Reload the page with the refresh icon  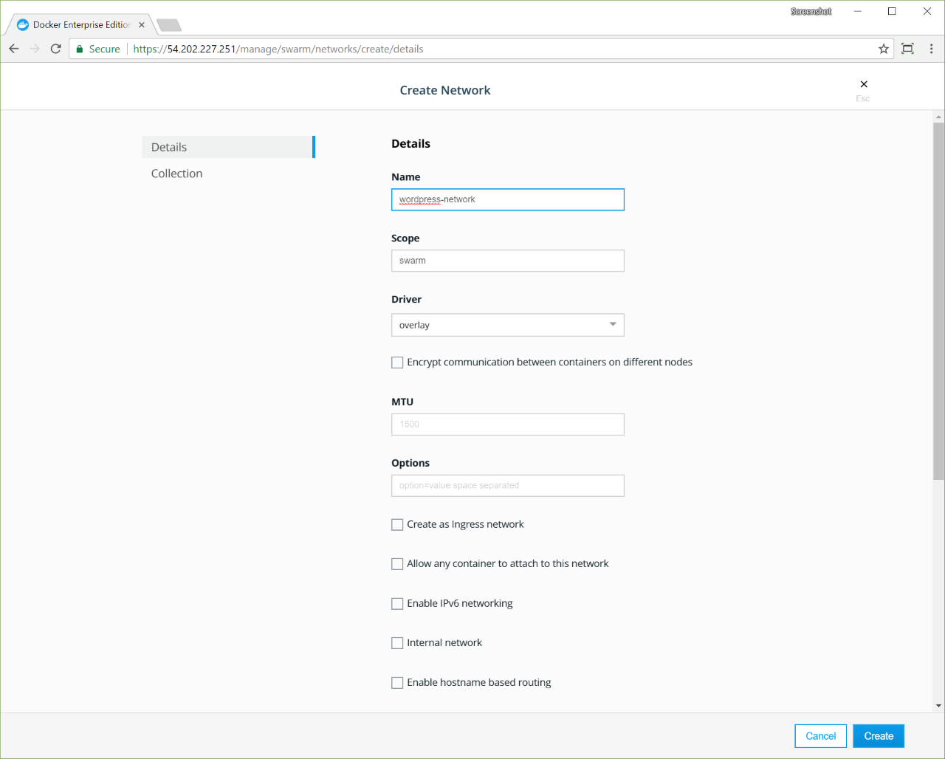click(x=55, y=49)
